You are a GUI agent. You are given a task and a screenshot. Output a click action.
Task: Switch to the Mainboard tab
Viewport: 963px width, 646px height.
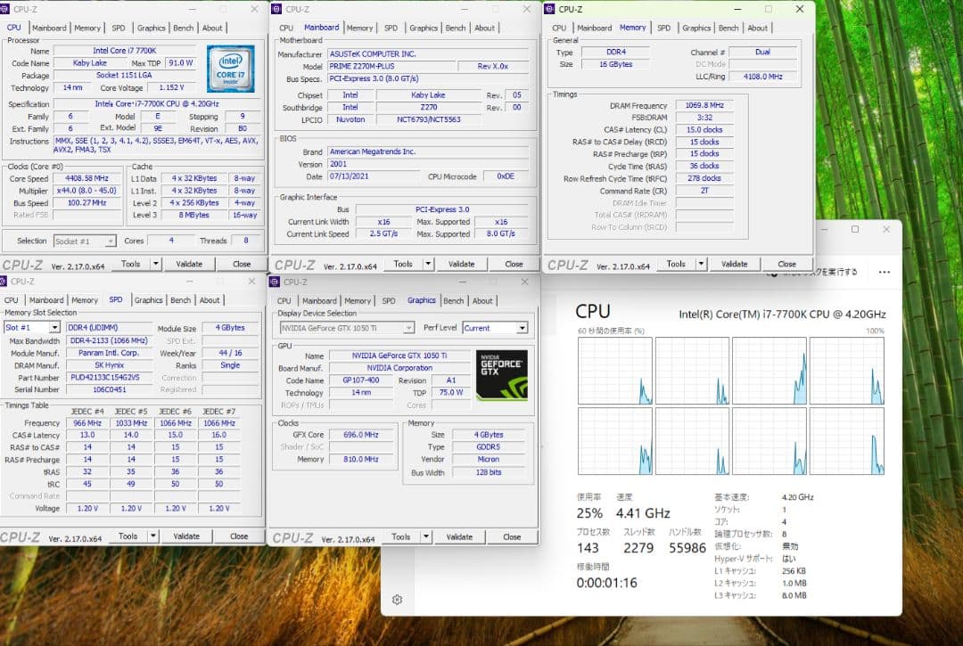321,28
